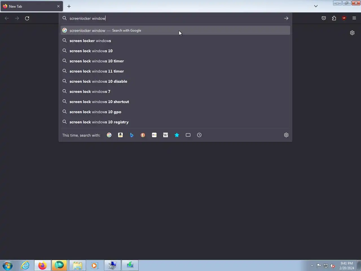This screenshot has width=361, height=271.
Task: Select suggestion 'screen lock windows 10 gpo'
Action: coord(175,112)
